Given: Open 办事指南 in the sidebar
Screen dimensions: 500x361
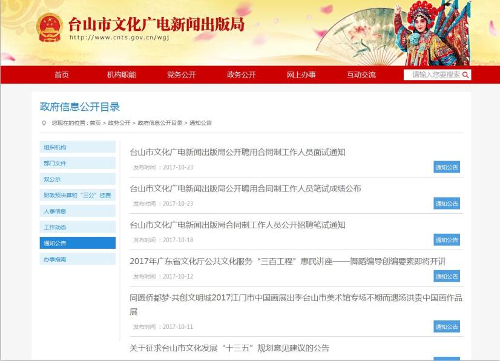Looking at the screenshot, I should point(77,259).
